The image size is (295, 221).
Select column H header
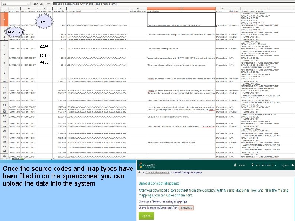pyautogui.click(x=223, y=9)
